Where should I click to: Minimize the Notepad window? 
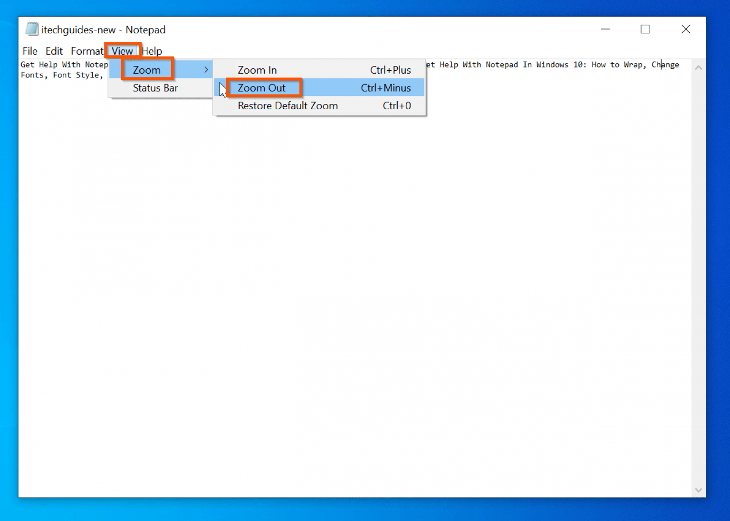tap(605, 29)
